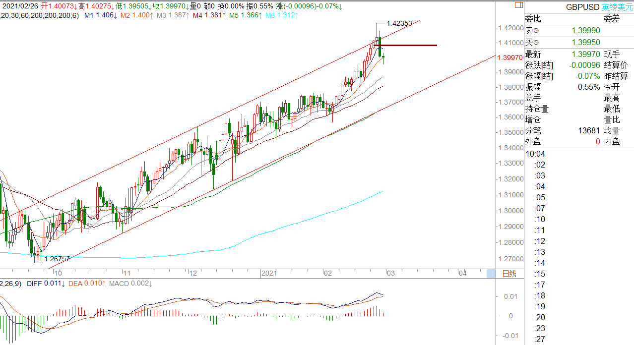Click the M1 1.406 moving average label
The image size is (634, 345).
click(100, 16)
